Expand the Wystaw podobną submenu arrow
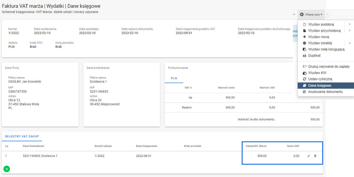This screenshot has width=354, height=177. [x=350, y=24]
